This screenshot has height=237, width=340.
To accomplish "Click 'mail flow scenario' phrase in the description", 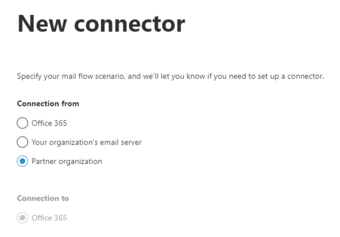I will [85, 76].
